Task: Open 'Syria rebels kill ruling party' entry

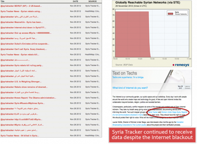Action: pos(22,66)
